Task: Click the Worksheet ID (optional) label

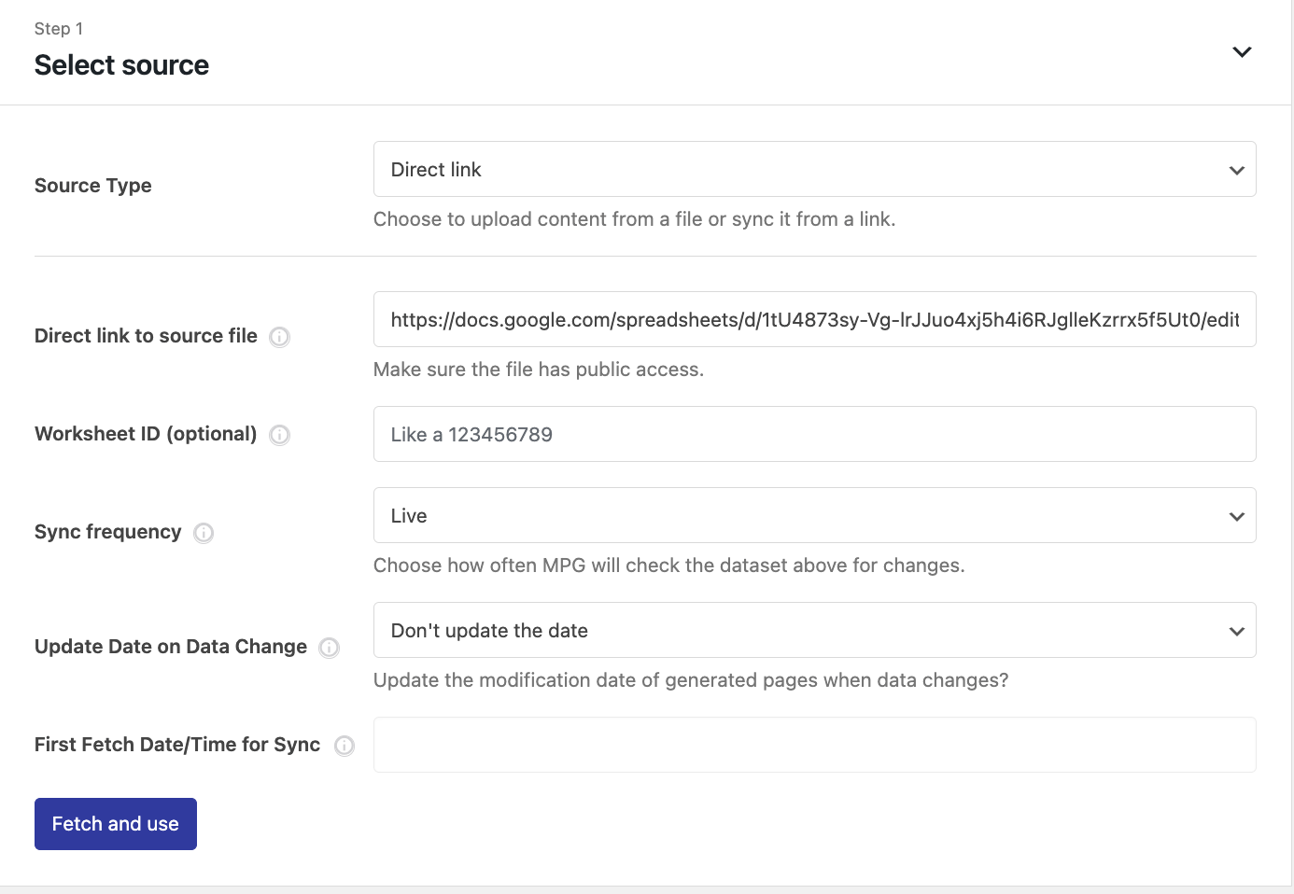Action: tap(146, 434)
